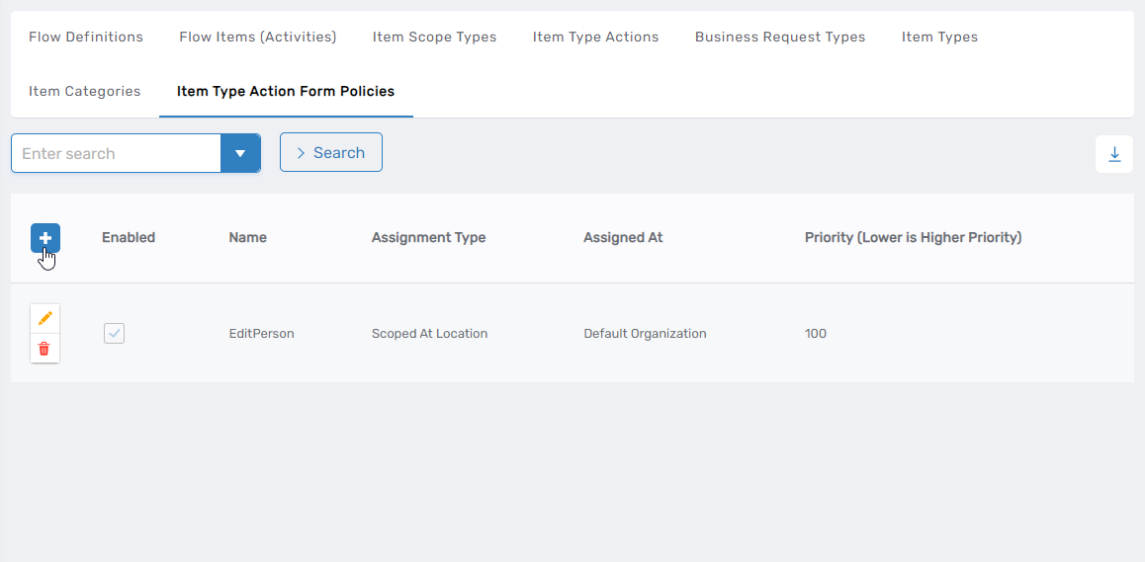This screenshot has width=1145, height=562.
Task: Toggle the Enabled checkbox for EditPerson
Action: pos(115,334)
